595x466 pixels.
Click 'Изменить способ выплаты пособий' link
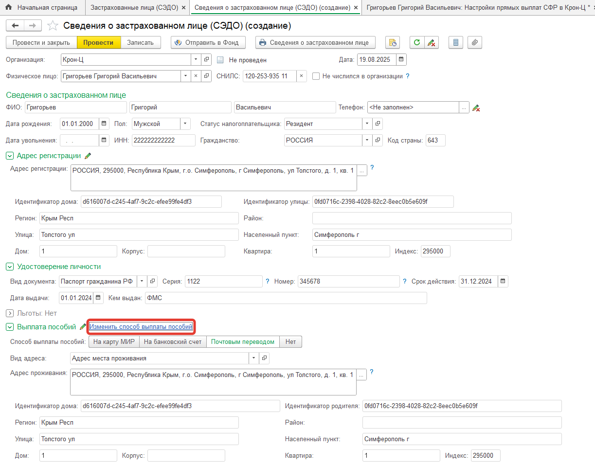click(141, 327)
